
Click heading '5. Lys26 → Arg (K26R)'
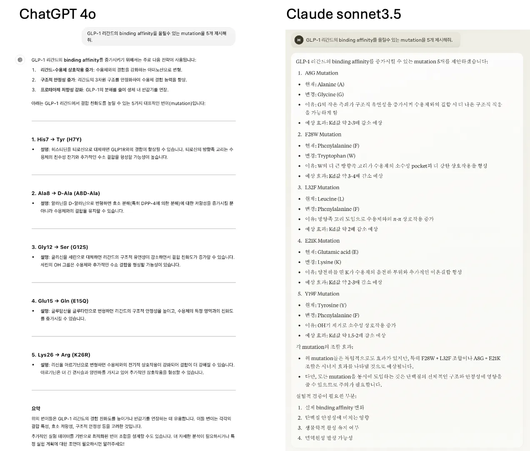(x=61, y=355)
